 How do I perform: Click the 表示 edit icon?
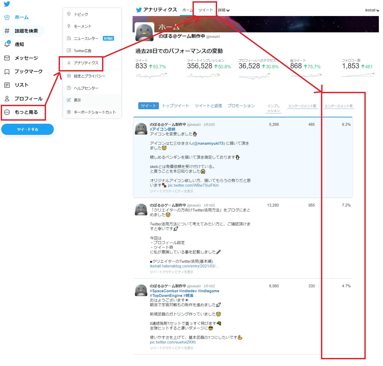point(69,100)
